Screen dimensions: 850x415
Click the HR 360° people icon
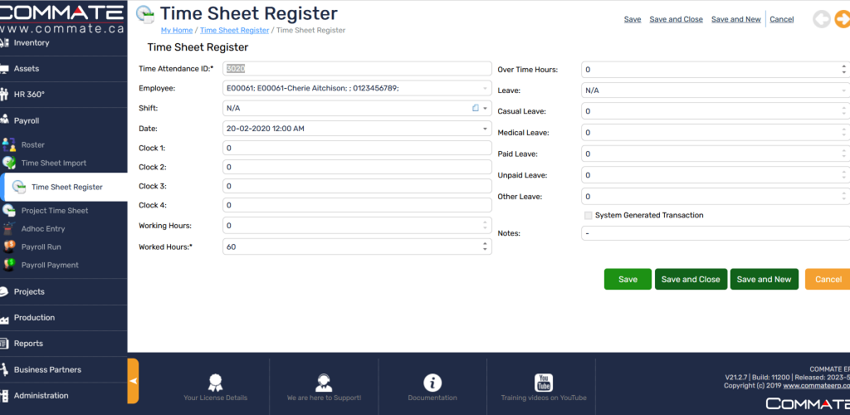[4, 95]
